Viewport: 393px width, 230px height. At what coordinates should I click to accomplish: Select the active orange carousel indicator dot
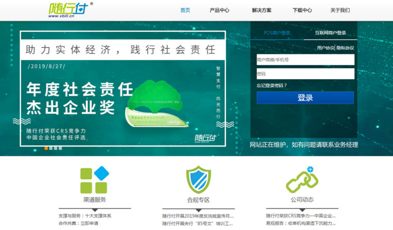click(46, 148)
